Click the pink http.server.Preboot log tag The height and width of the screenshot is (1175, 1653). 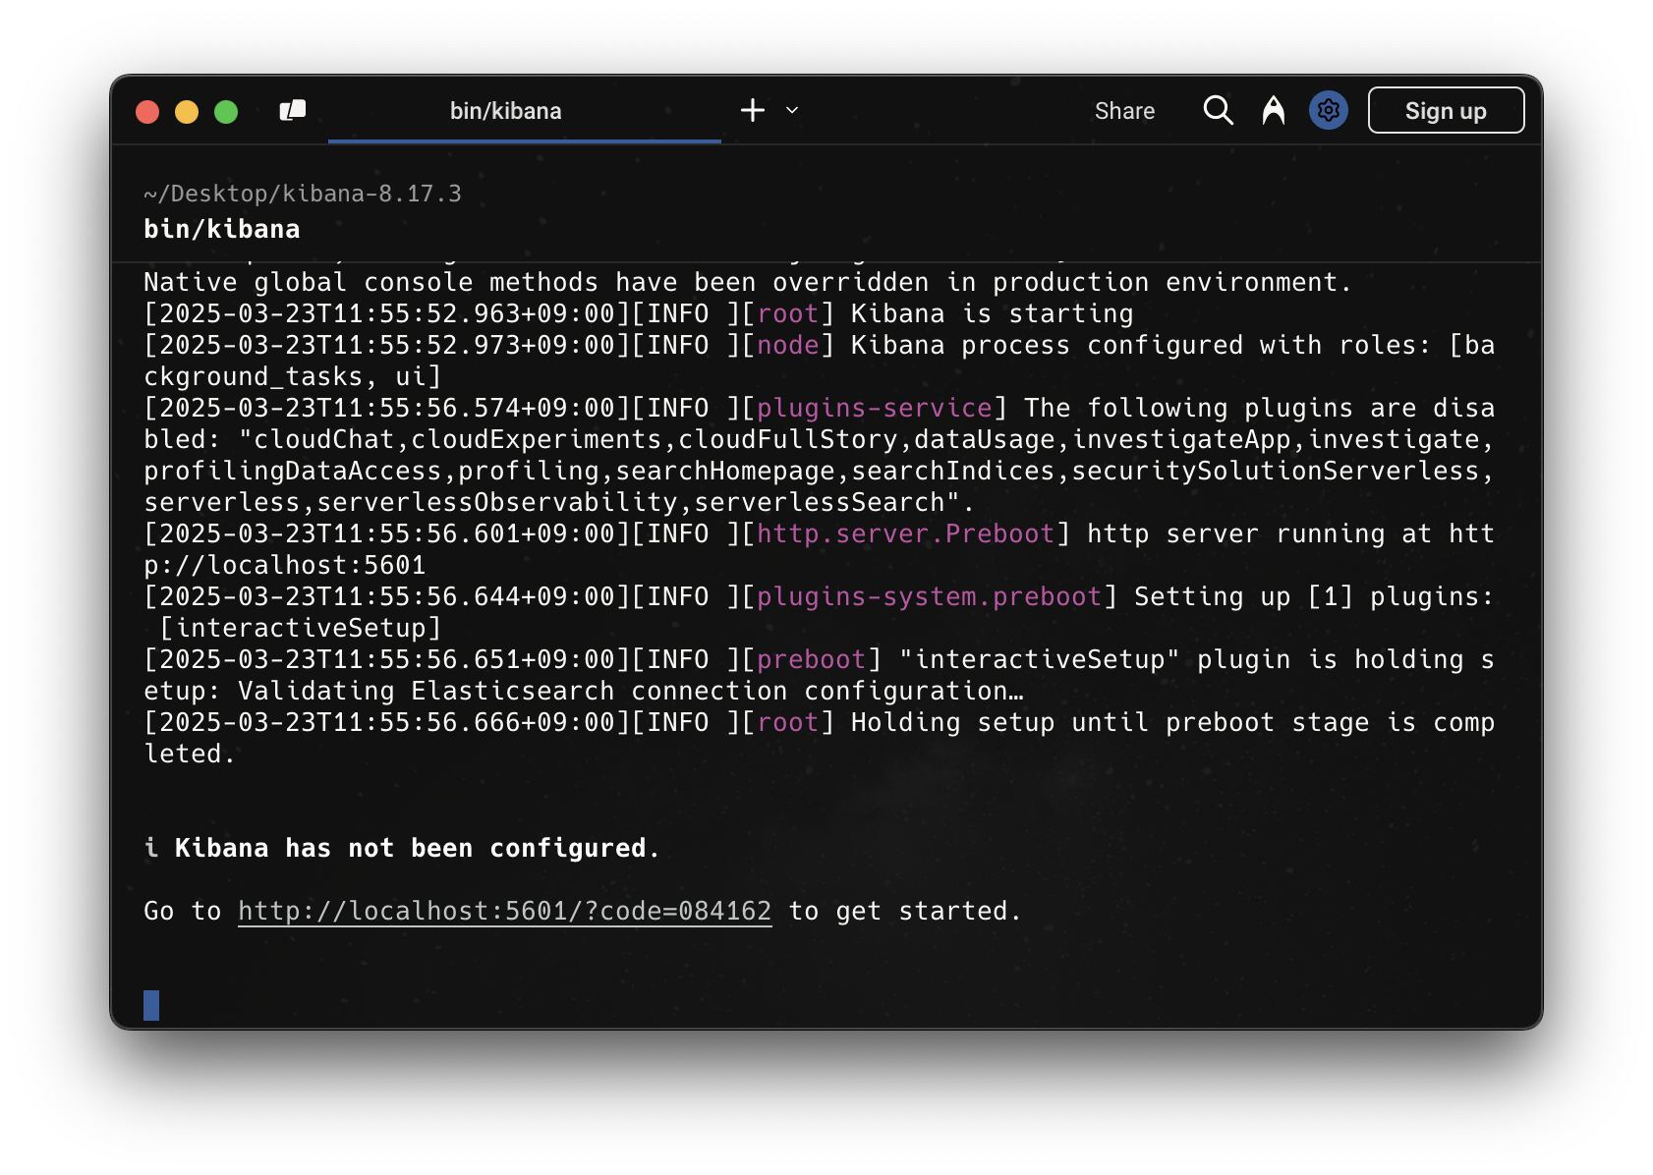[905, 533]
